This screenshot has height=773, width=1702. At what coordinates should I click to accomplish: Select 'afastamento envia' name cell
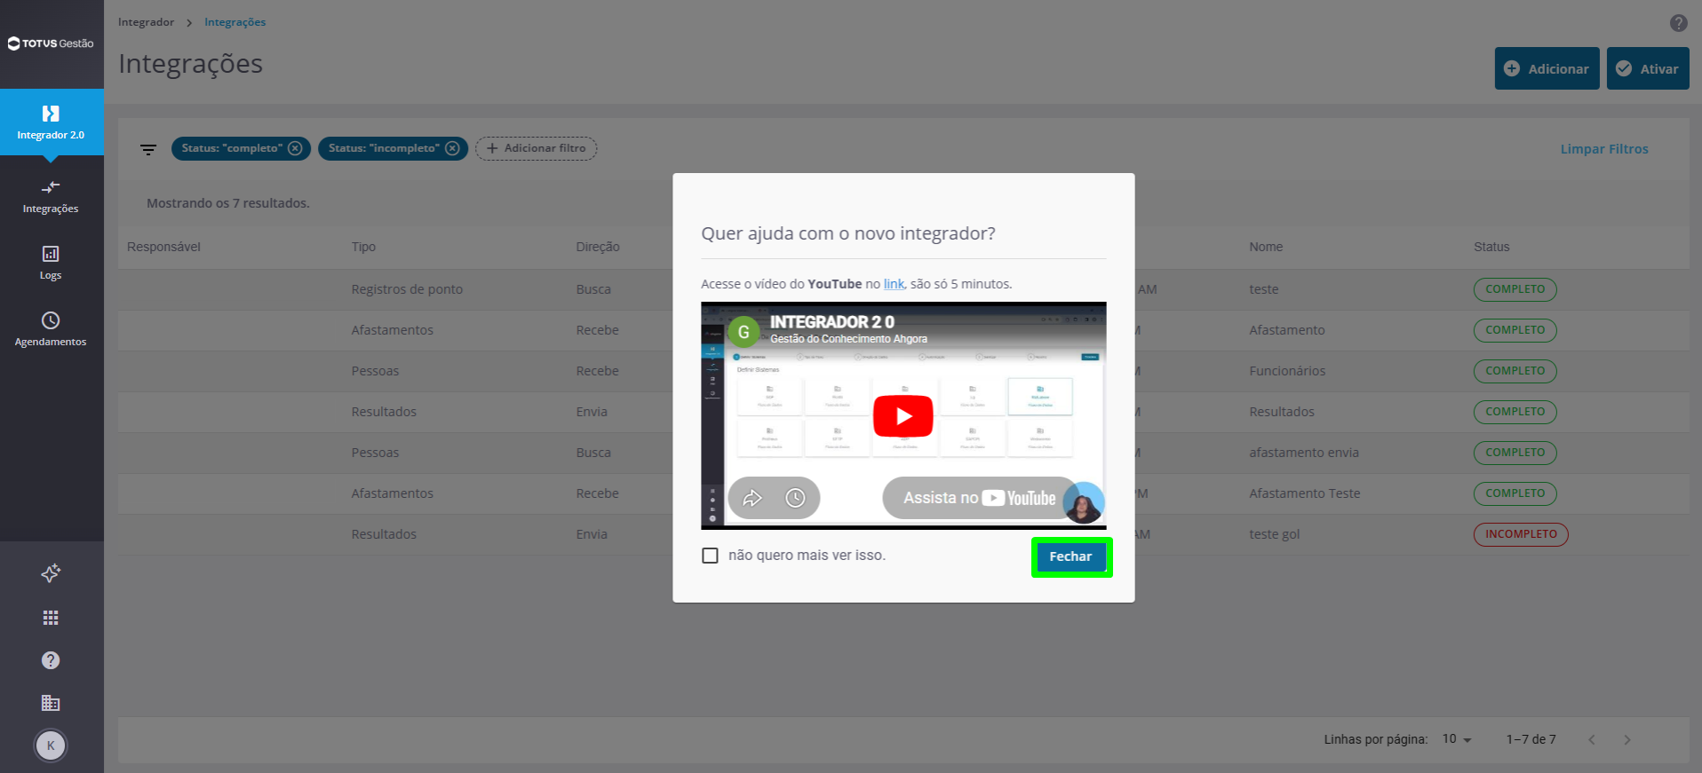pos(1304,453)
